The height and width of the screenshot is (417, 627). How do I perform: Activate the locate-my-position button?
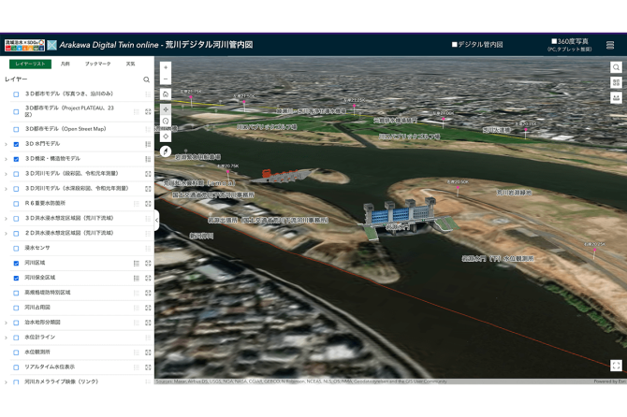pos(166,137)
